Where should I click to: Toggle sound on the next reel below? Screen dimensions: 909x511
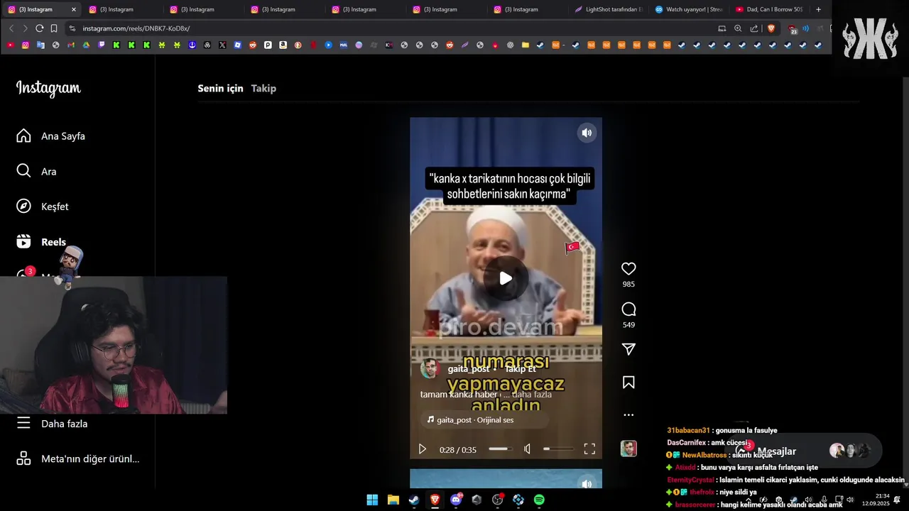pyautogui.click(x=587, y=484)
